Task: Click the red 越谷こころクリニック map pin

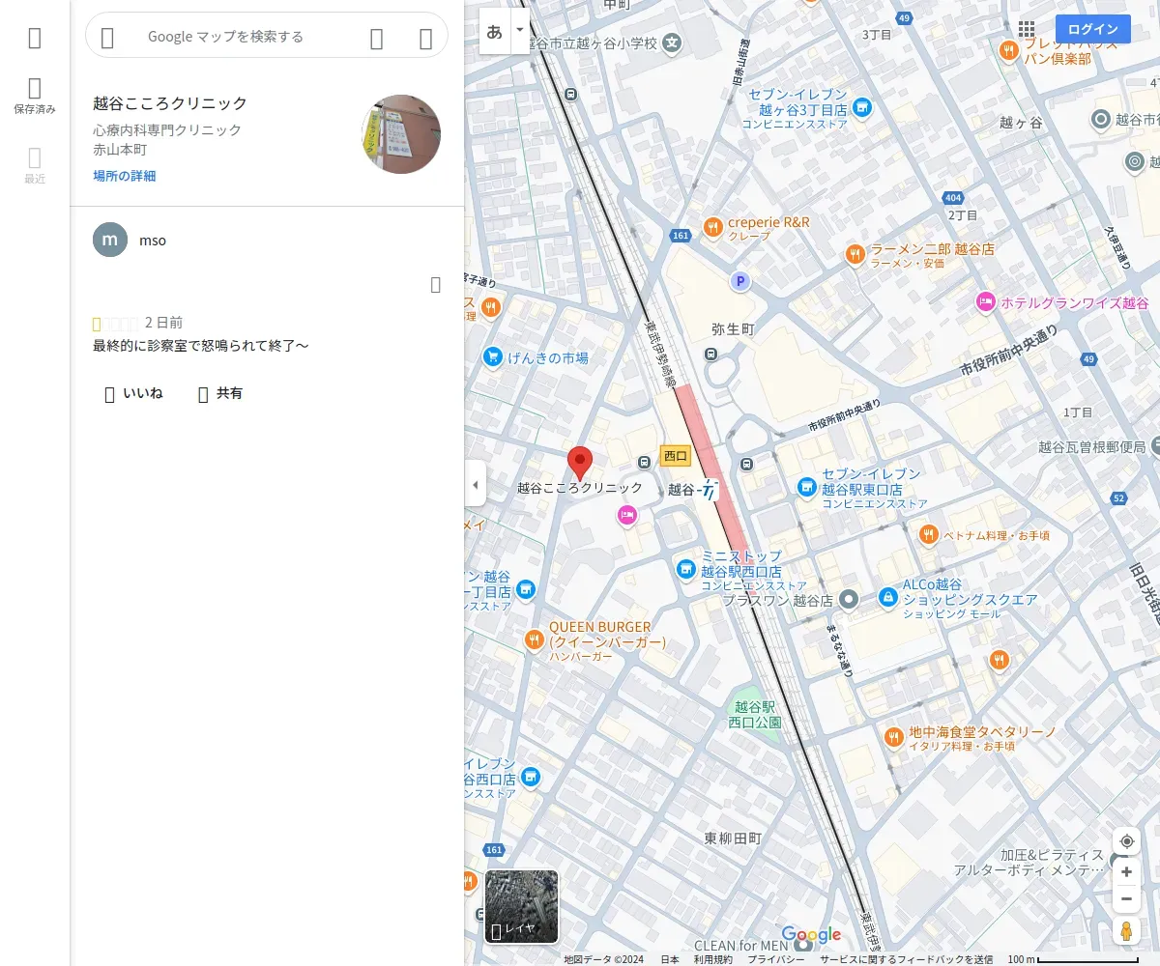Action: 579,464
